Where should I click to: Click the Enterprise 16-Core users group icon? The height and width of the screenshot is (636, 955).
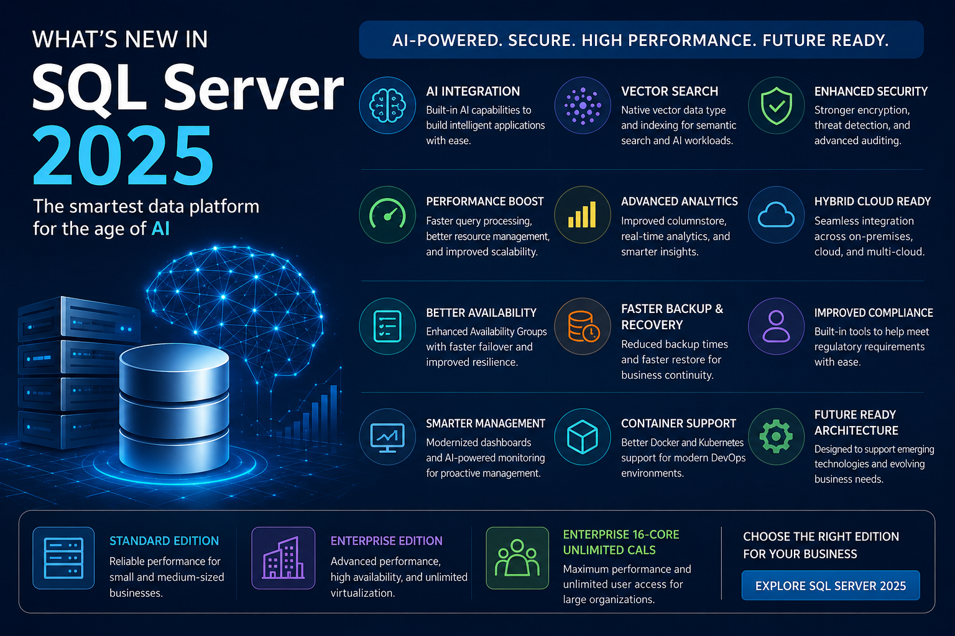517,558
